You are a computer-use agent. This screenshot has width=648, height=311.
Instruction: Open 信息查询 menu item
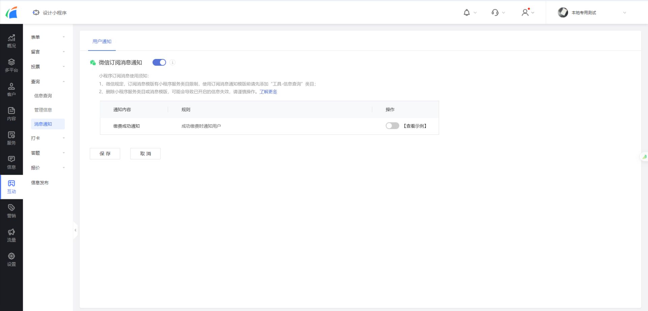point(43,96)
